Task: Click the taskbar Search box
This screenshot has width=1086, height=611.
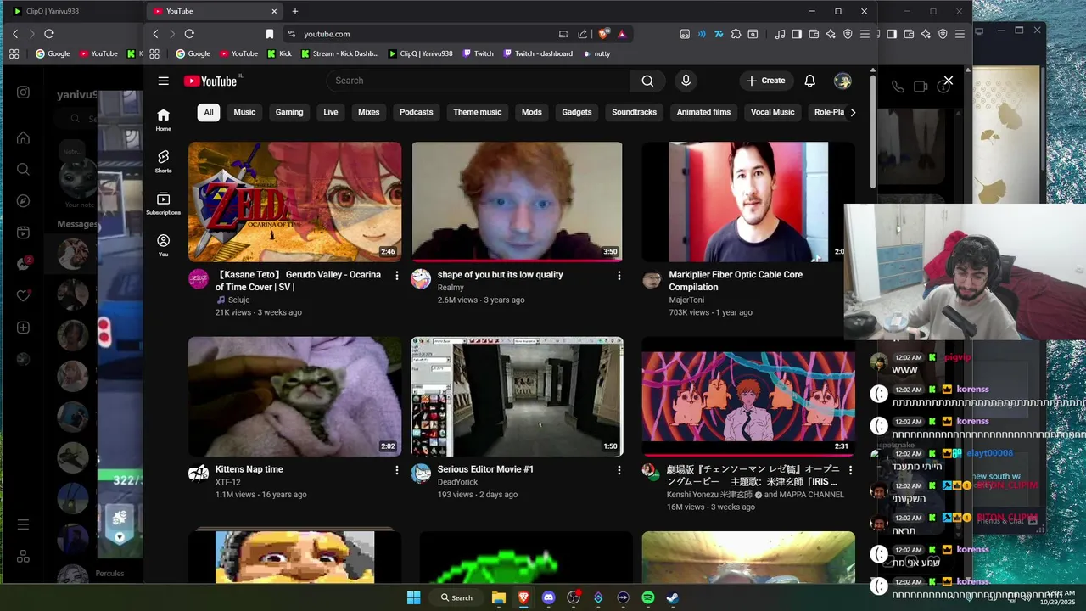Action: 456,597
